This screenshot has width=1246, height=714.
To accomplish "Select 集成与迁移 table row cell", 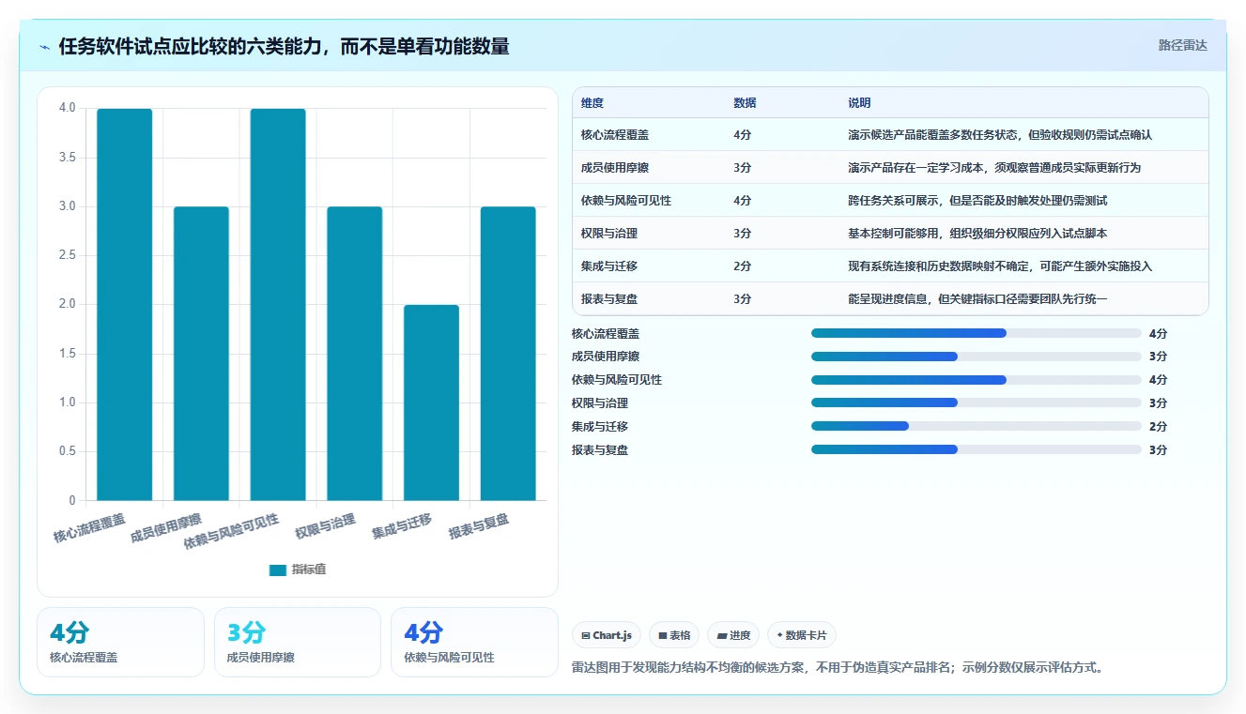I will [x=609, y=266].
